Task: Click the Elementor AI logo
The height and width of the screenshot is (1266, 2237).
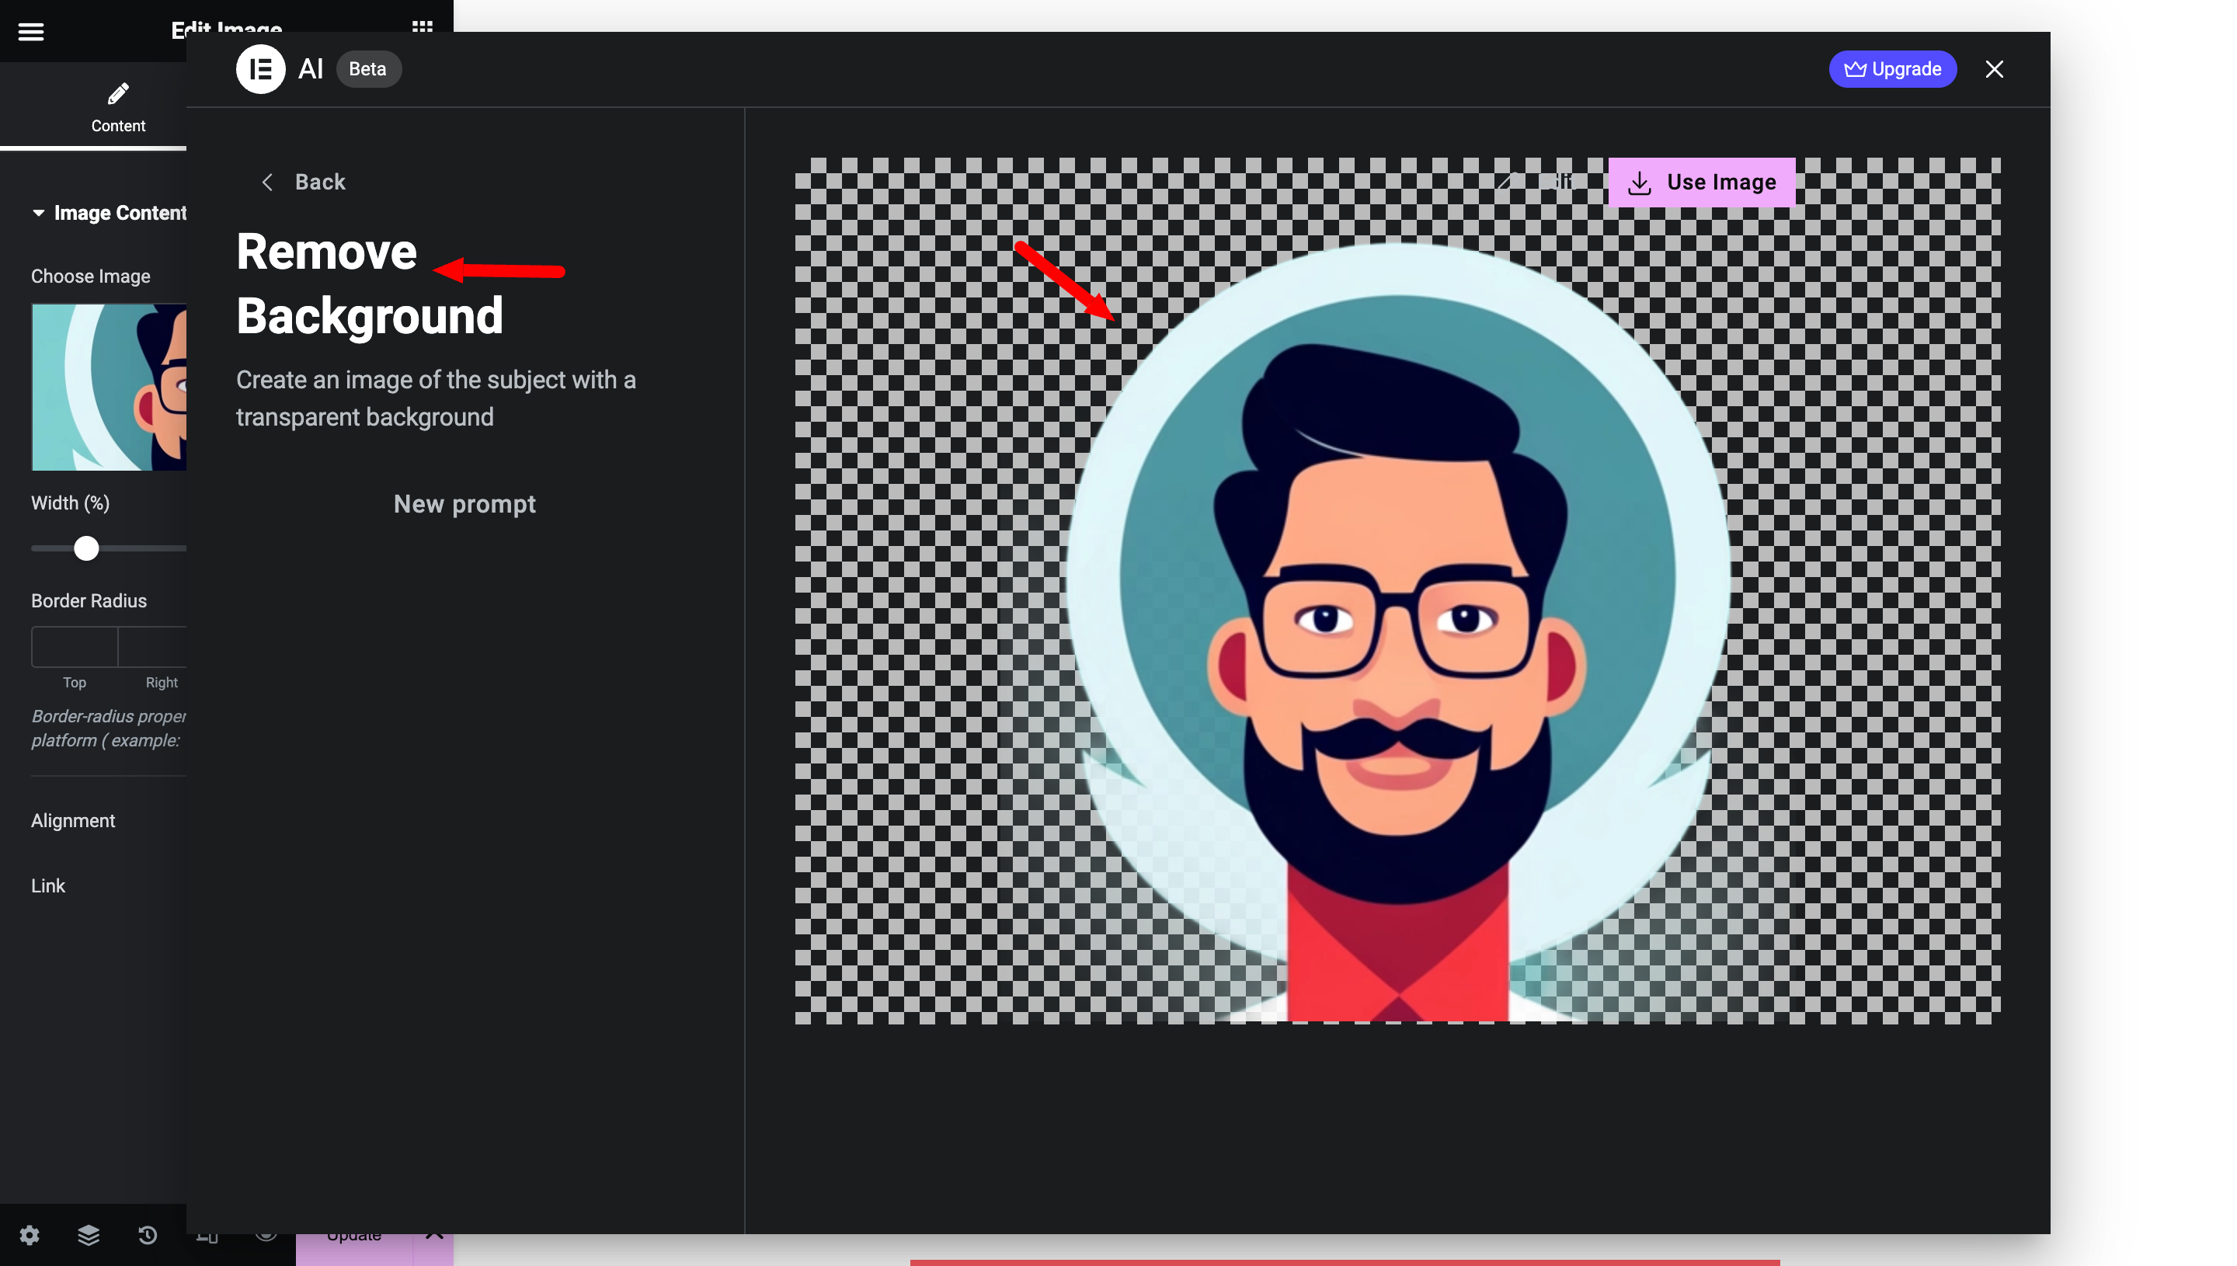Action: click(x=260, y=68)
